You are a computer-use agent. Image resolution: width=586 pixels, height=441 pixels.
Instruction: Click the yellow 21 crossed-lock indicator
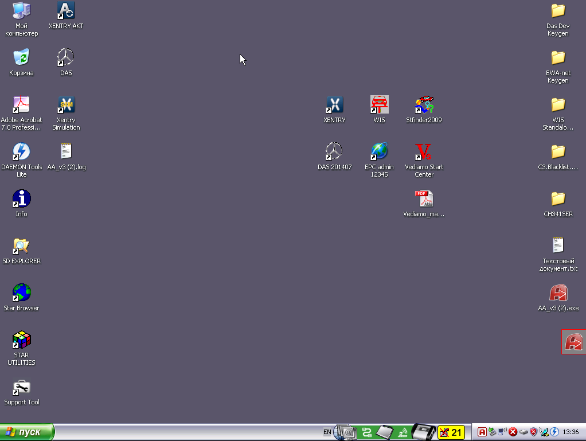451,432
